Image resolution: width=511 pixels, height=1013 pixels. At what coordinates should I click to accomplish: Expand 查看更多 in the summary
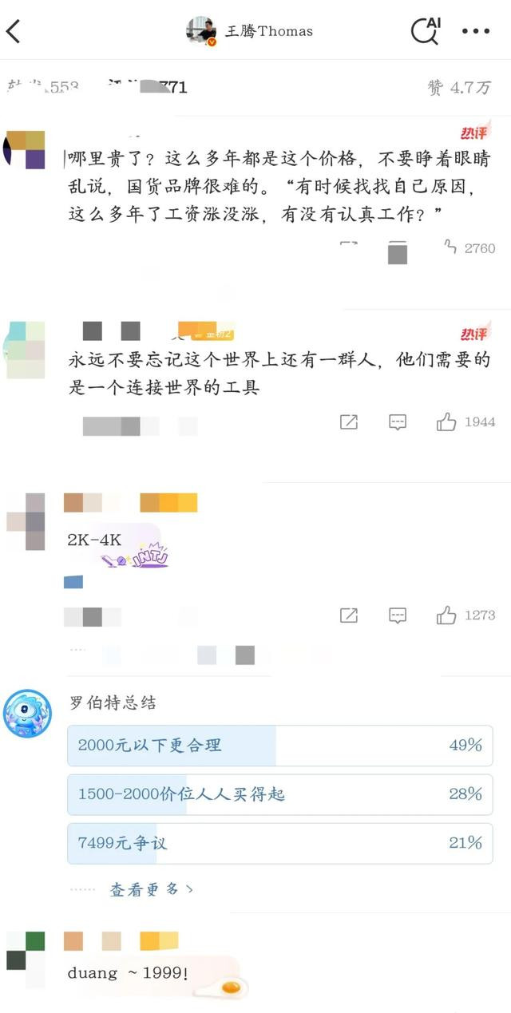pos(152,889)
